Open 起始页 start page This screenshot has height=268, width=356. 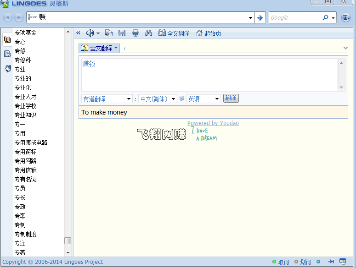[209, 33]
